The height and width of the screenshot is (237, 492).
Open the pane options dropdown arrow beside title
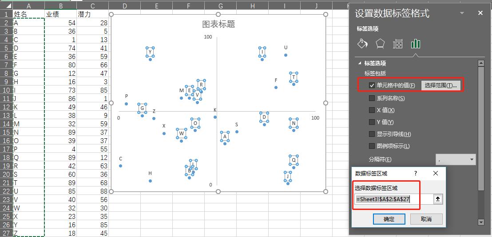tap(462, 13)
